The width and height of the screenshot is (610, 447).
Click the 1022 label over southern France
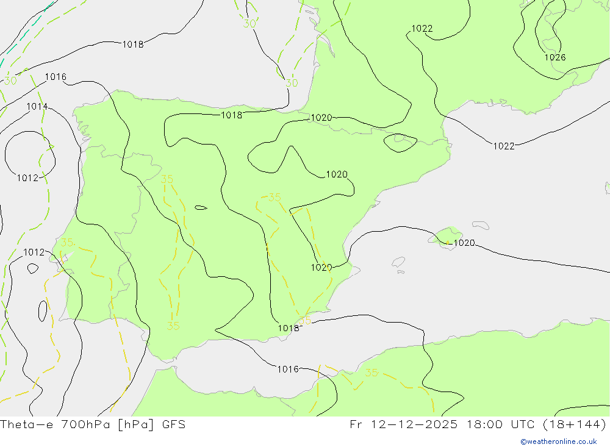coord(422,29)
